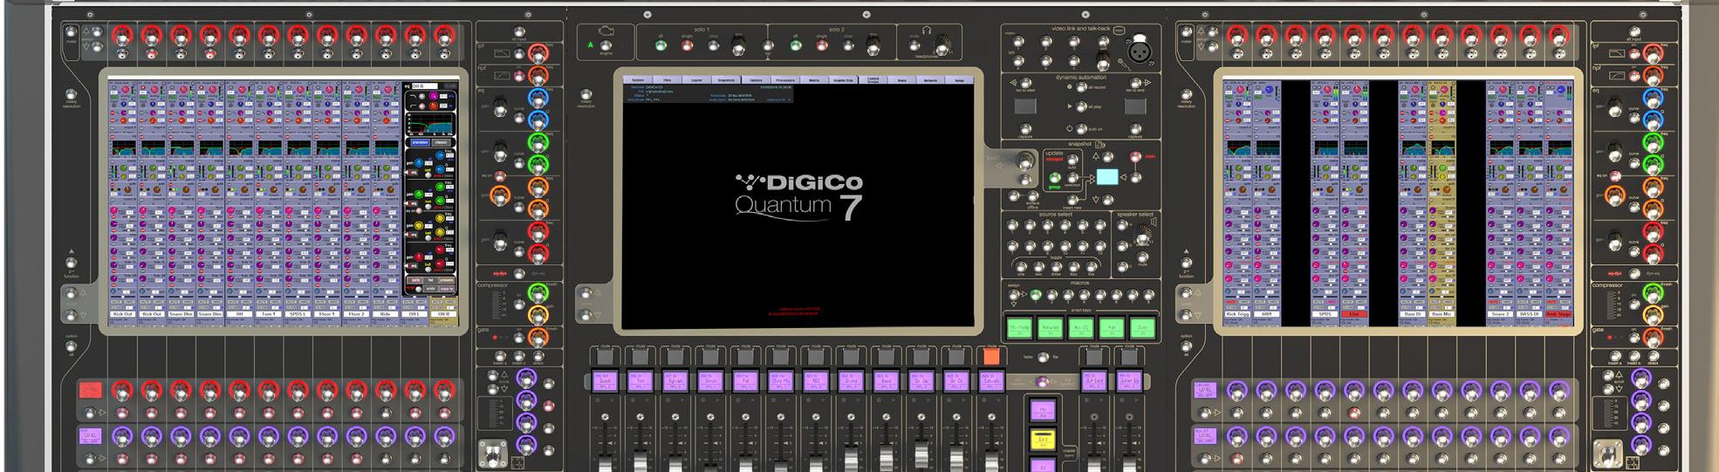Toggle solo 2 single (red lit) button
Viewport: 1719px width, 472px height.
pos(822,45)
